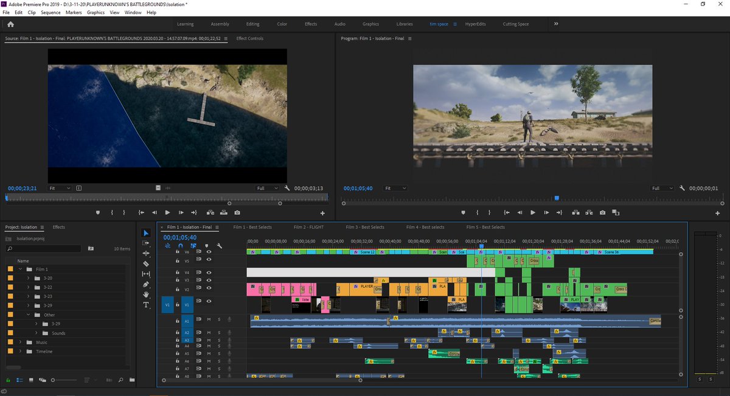730x396 pixels.
Task: Open Button Editor plus in Source monitor
Action: point(322,214)
